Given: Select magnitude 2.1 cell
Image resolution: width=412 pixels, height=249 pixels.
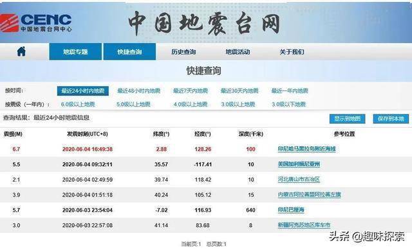Looking at the screenshot, I should [x=16, y=179].
